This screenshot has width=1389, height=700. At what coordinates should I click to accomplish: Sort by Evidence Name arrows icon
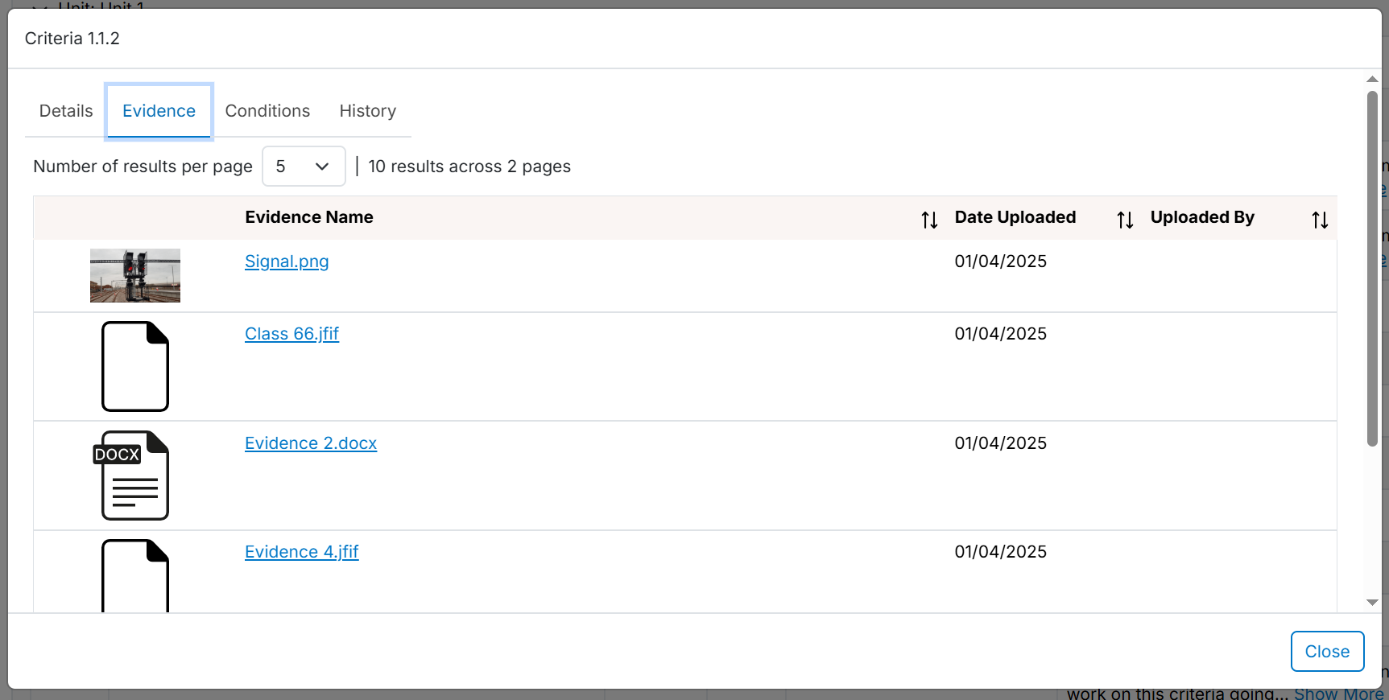[x=929, y=220]
